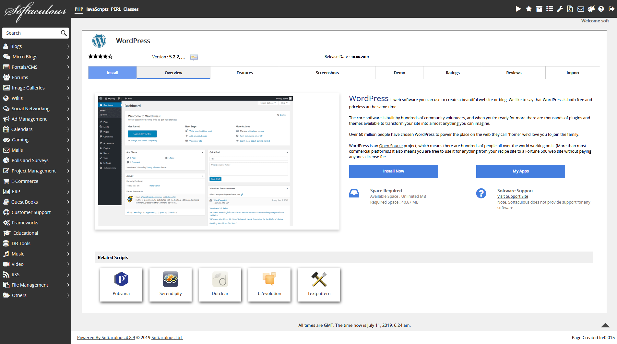
Task: Select JavaScripts in the top menu
Action: [97, 9]
